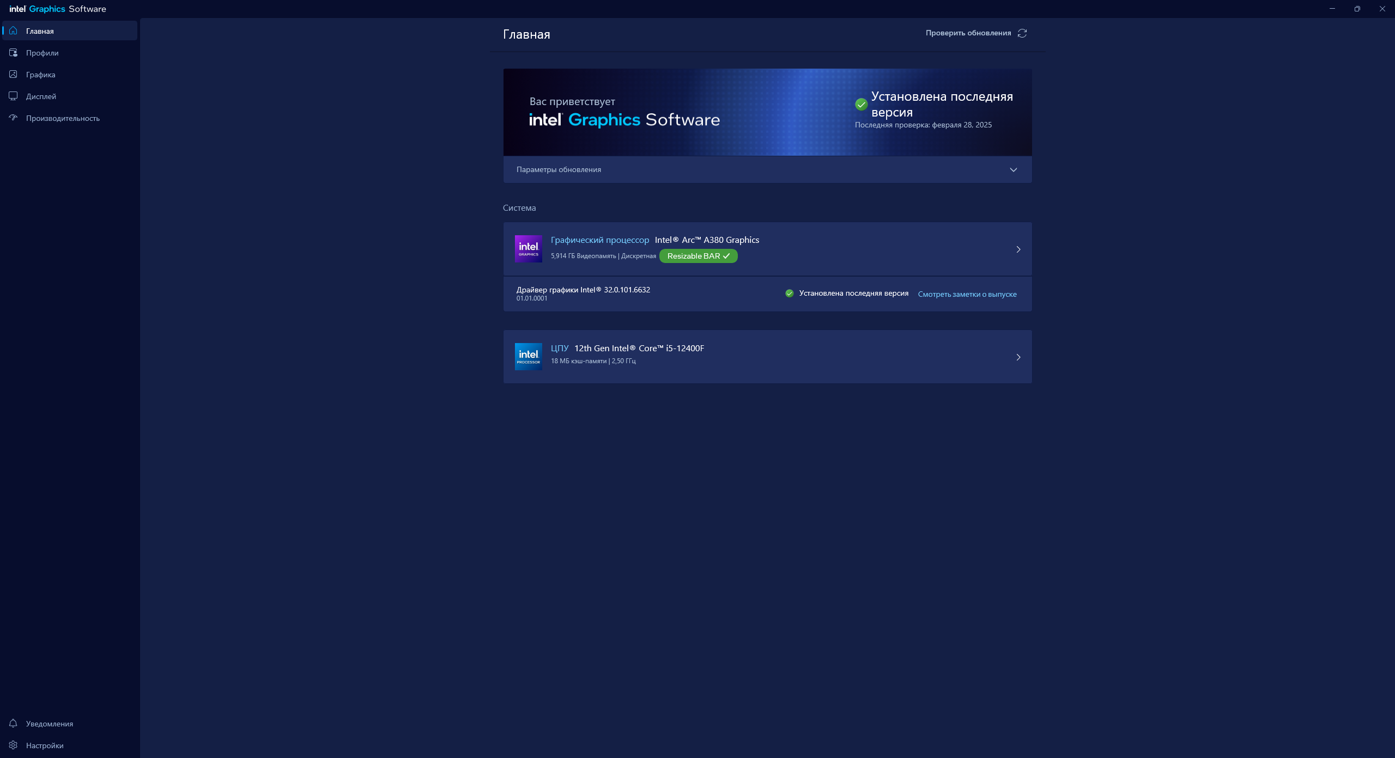The height and width of the screenshot is (758, 1395).
Task: Close the Intel Graphics Software window
Action: 1382,9
